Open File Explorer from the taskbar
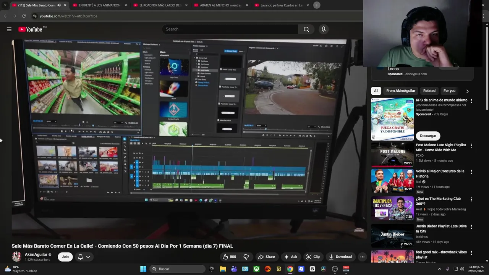 [x=223, y=269]
